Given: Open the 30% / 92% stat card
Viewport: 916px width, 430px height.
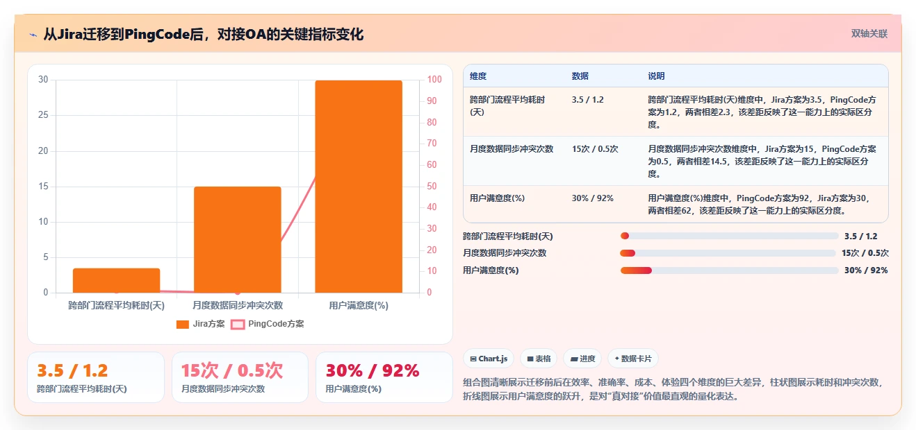Looking at the screenshot, I should (x=384, y=377).
